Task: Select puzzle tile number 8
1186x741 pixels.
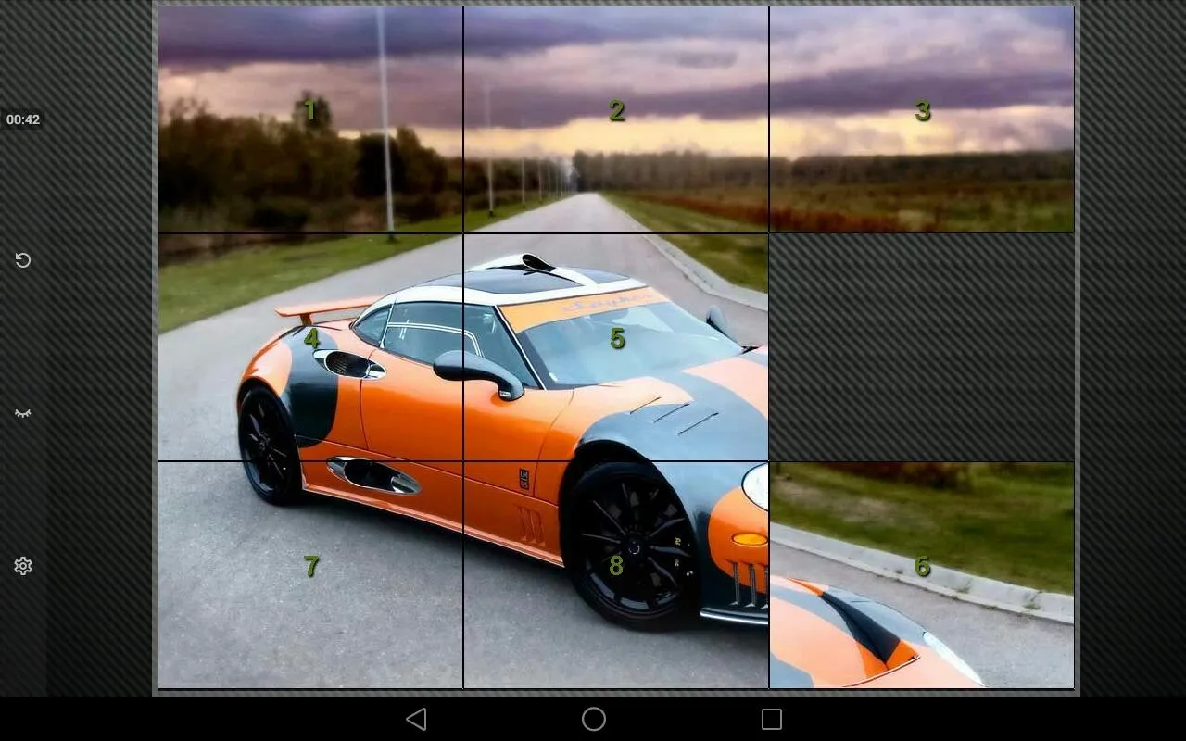Action: [x=616, y=575]
